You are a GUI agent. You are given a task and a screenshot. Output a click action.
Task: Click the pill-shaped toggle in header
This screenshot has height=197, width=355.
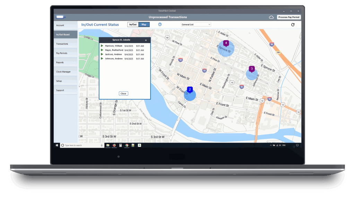(x=60, y=17)
